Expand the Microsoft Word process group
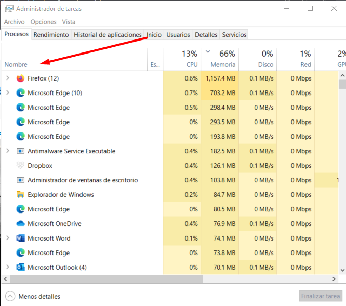 click(8, 238)
